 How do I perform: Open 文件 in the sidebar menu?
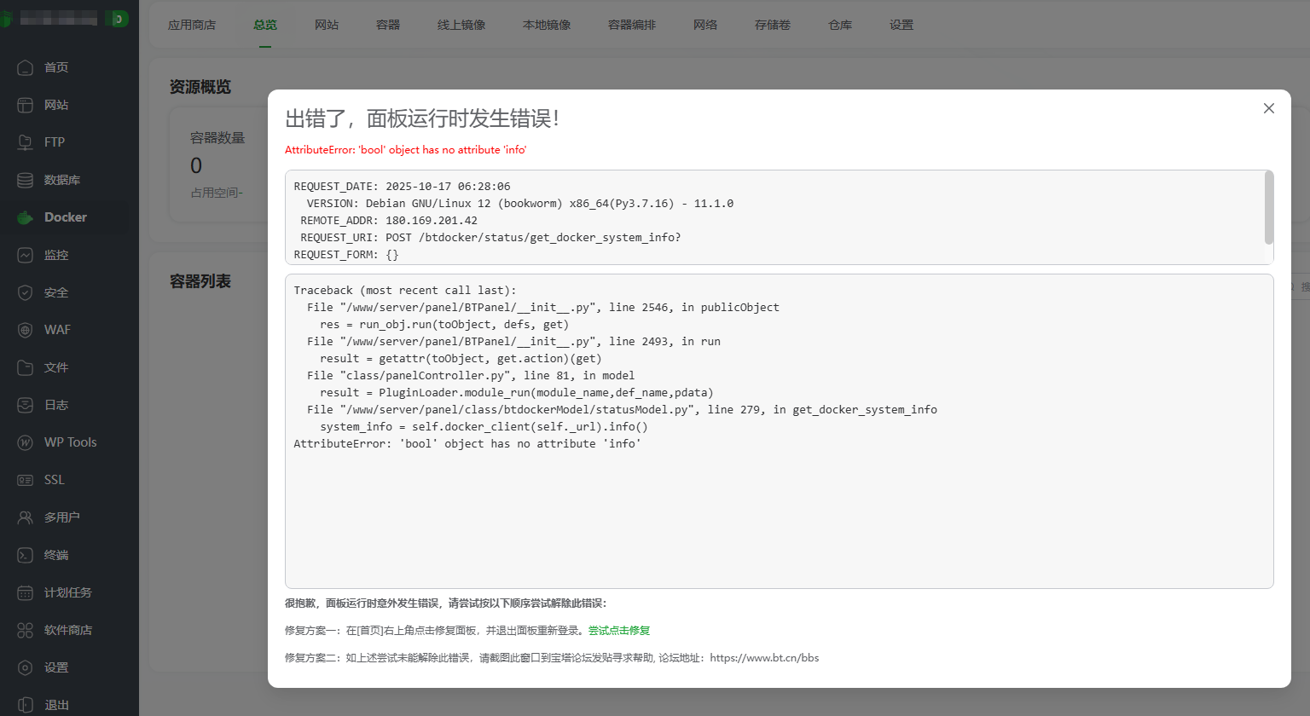(x=56, y=367)
